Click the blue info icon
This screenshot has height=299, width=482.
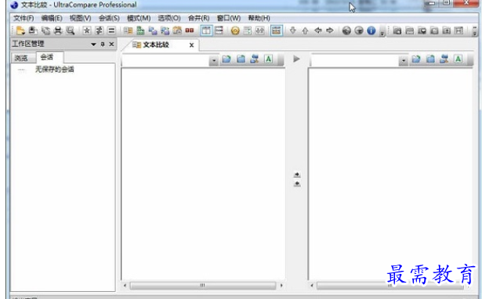pos(371,31)
